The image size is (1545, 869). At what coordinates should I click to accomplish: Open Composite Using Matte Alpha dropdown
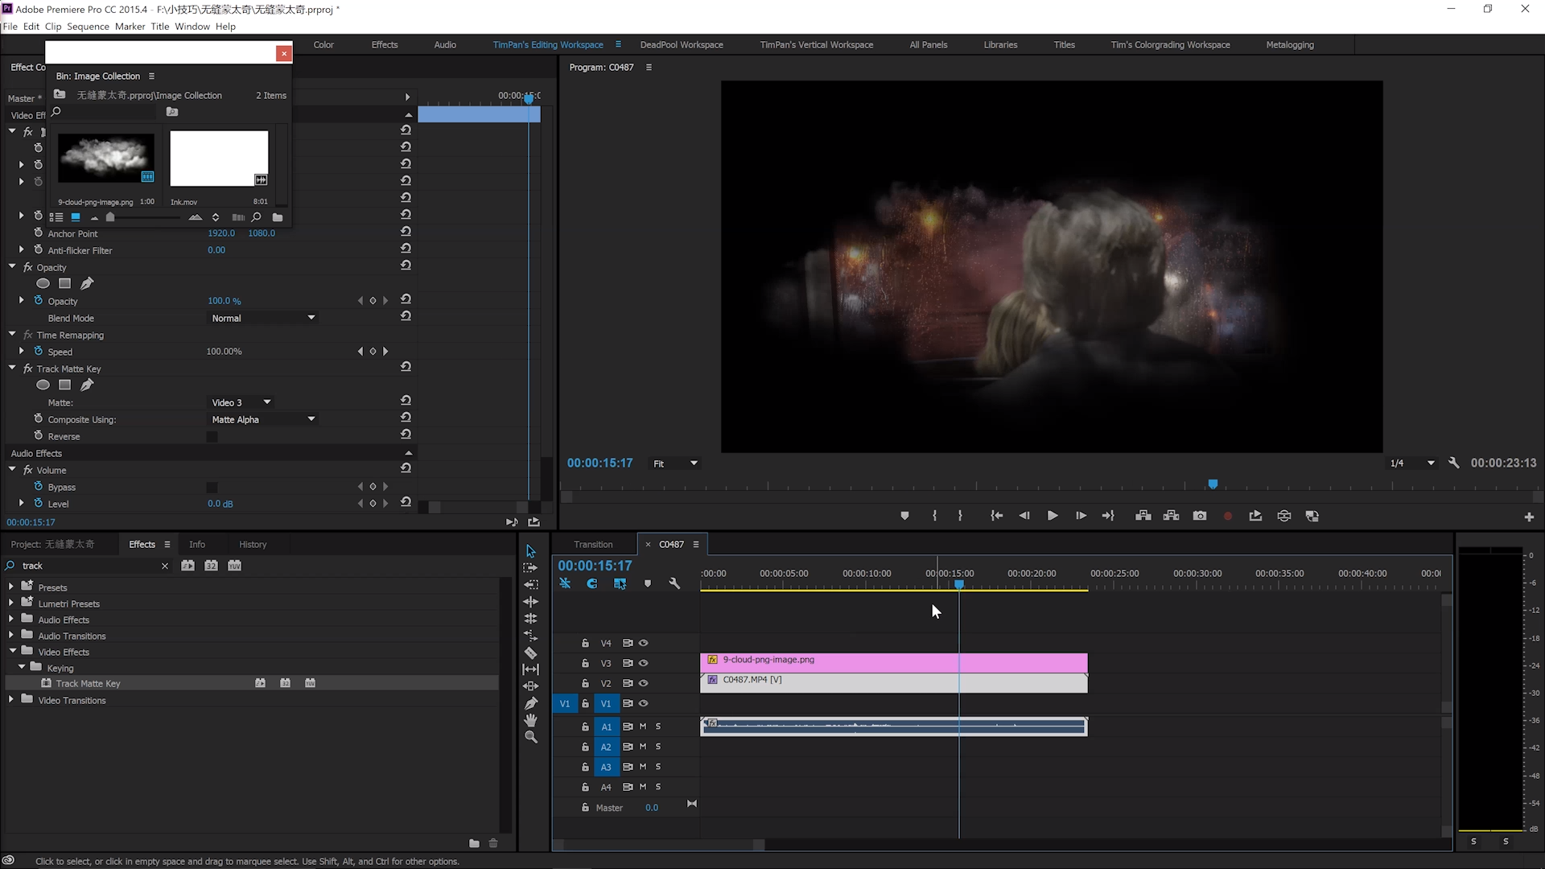[x=262, y=419]
